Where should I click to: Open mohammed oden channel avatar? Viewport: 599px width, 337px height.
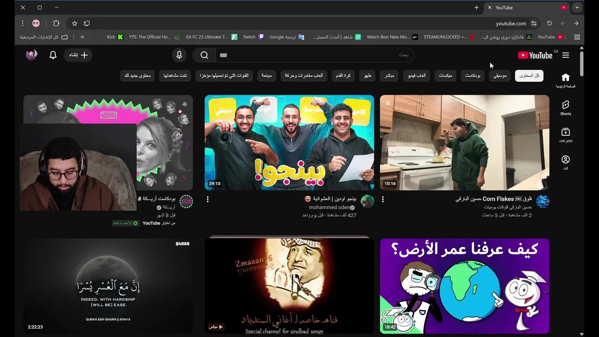[x=367, y=202]
